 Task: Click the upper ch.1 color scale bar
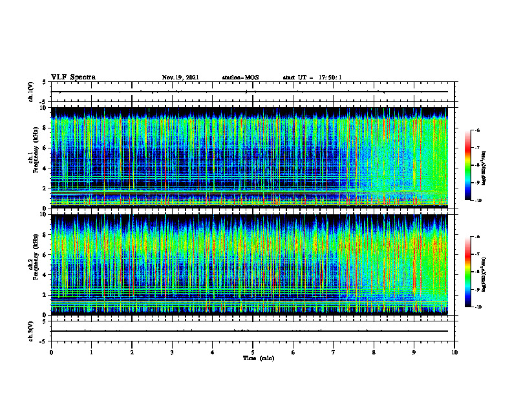click(x=468, y=165)
